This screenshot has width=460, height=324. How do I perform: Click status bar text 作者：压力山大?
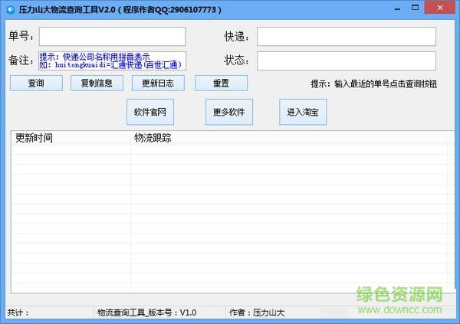click(x=257, y=313)
